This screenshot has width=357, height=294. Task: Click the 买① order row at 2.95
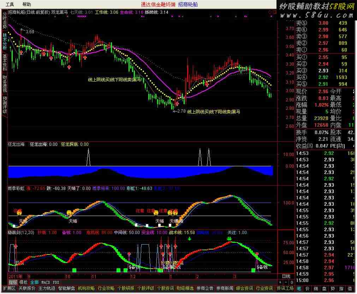click(325, 57)
